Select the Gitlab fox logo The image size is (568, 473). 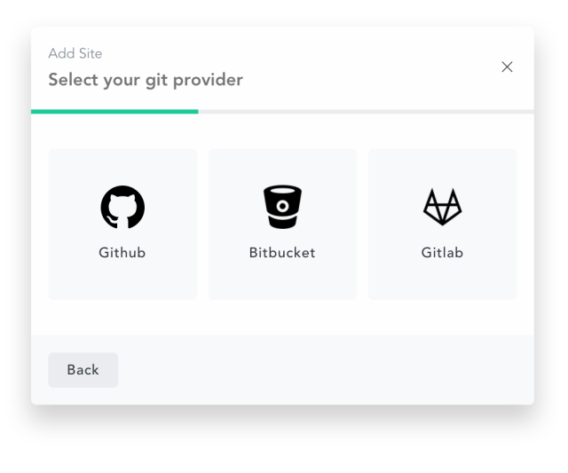coord(442,207)
